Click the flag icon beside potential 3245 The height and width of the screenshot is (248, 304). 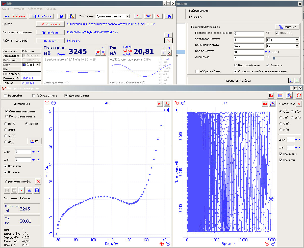click(98, 53)
